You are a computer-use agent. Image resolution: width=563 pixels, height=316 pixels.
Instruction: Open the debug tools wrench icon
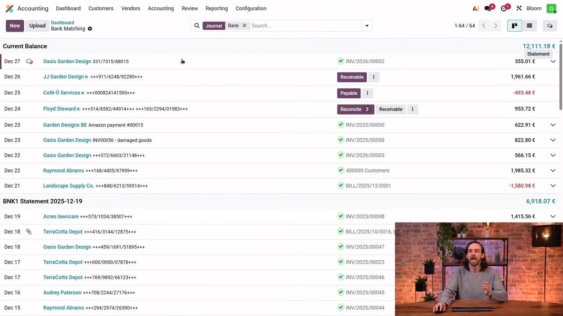(x=519, y=8)
